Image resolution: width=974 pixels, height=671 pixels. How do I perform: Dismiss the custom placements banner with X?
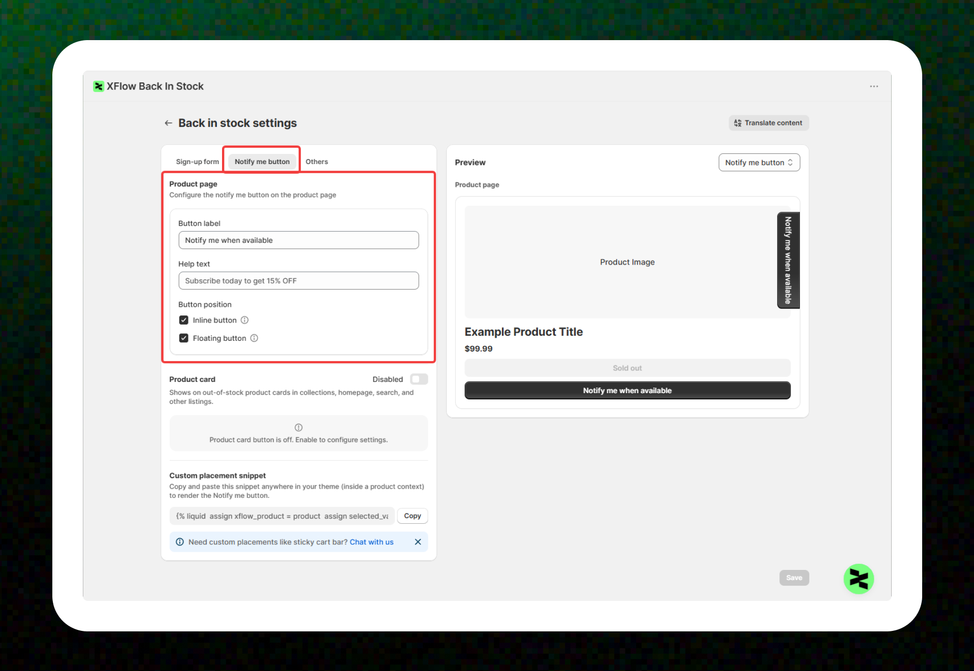418,542
